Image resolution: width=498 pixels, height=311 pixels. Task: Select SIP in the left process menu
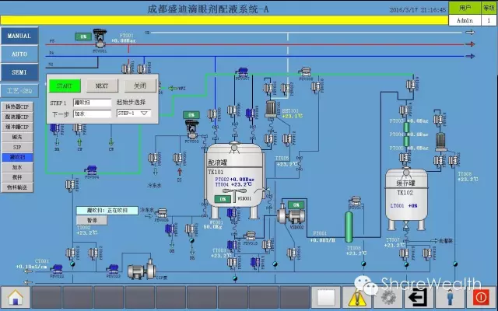(18, 146)
